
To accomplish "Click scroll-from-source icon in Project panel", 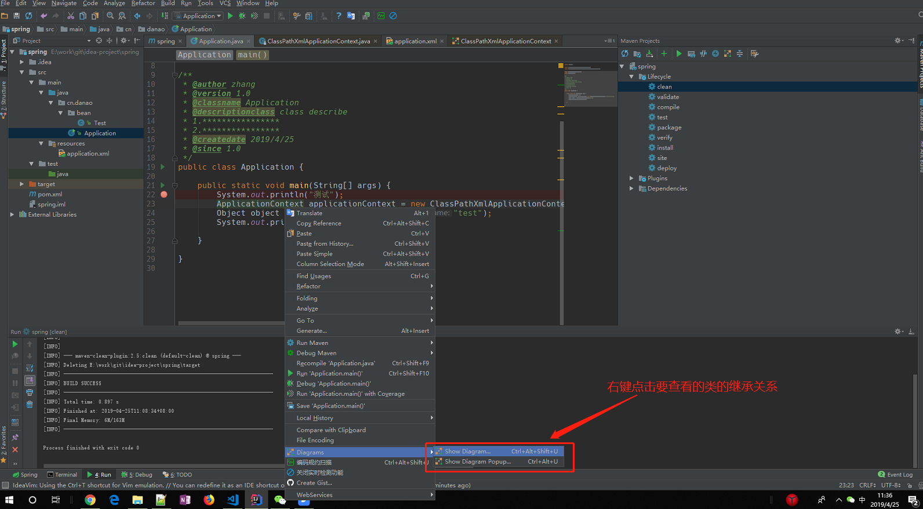I will [99, 41].
